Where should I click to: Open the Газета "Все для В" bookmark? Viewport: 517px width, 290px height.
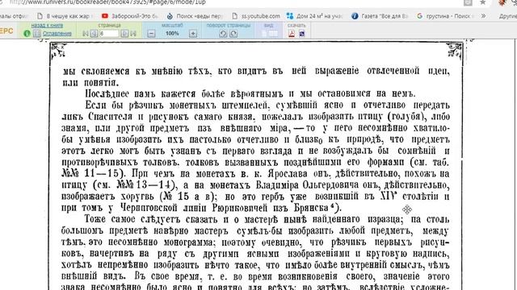click(x=380, y=16)
